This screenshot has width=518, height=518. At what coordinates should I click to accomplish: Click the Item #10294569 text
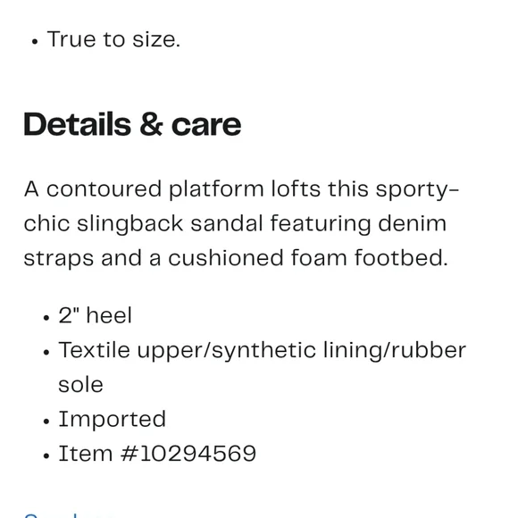(157, 454)
